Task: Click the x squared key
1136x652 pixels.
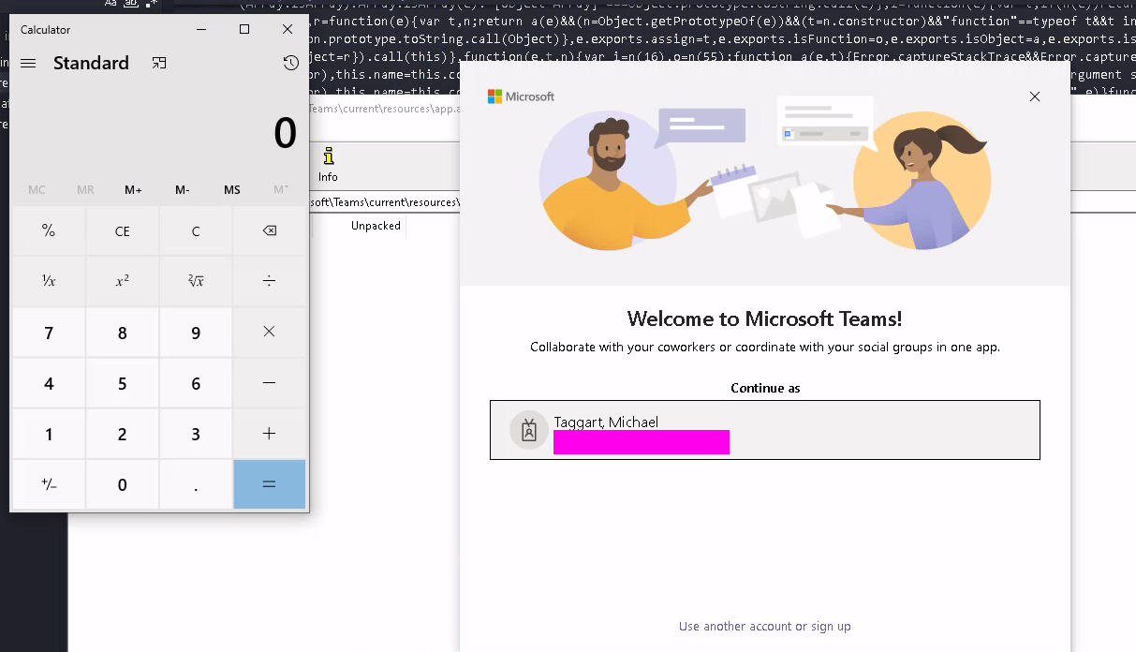Action: (x=123, y=281)
